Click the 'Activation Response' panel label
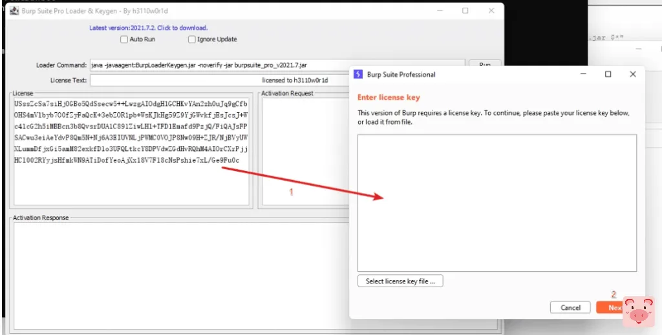Image resolution: width=662 pixels, height=335 pixels. (41, 218)
